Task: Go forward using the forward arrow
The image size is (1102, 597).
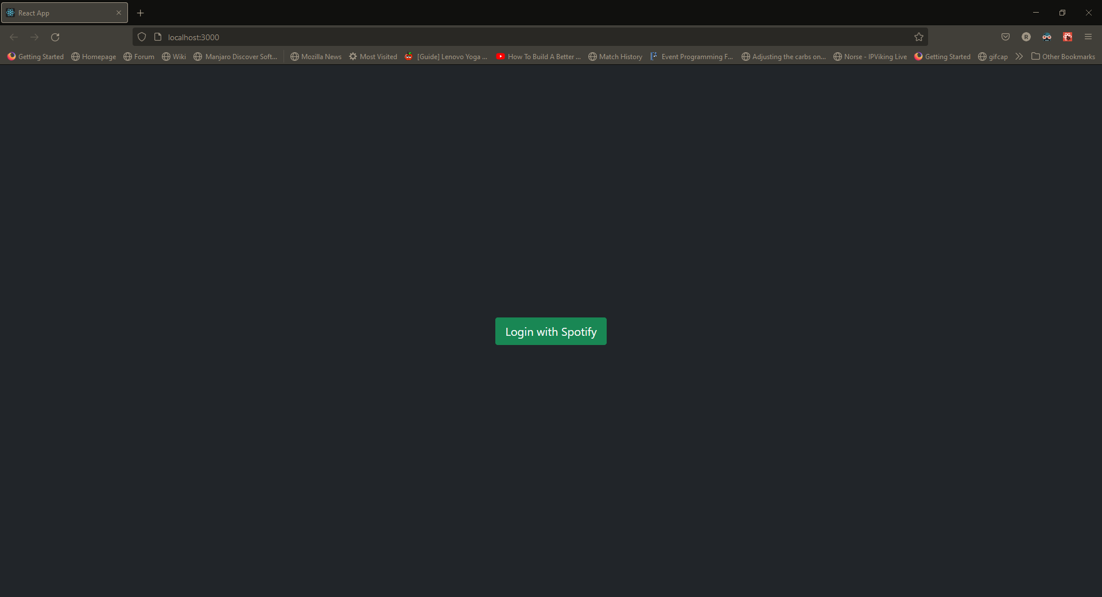Action: point(34,37)
